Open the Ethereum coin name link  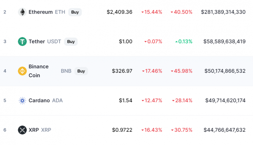click(x=40, y=12)
